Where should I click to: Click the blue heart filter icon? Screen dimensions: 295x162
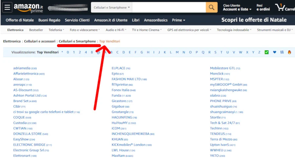click(275, 52)
